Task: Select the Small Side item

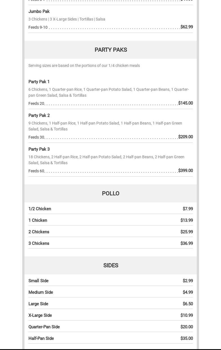Action: 38,281
